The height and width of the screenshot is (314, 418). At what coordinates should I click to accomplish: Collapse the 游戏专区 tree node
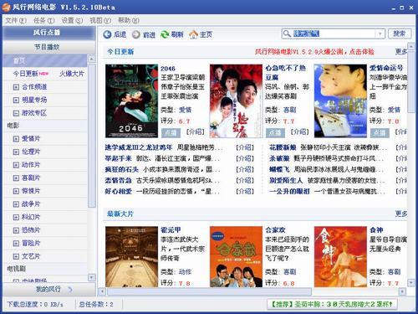[x=16, y=113]
